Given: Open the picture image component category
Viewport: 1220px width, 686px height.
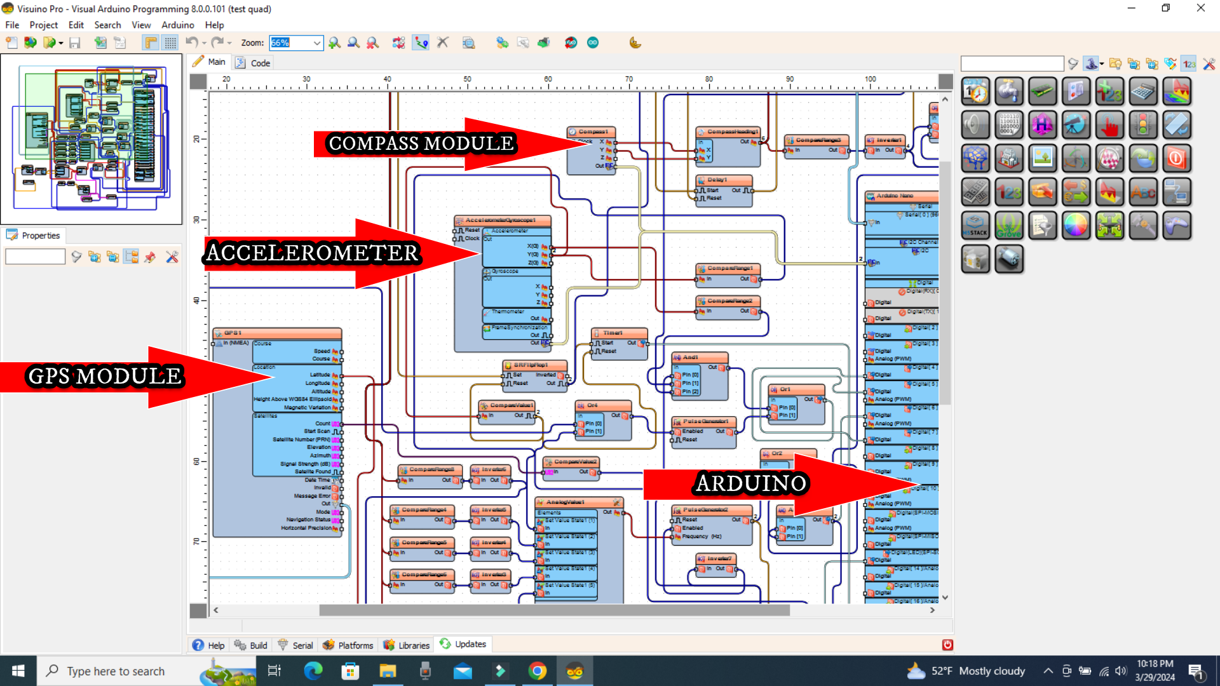Looking at the screenshot, I should (1043, 159).
